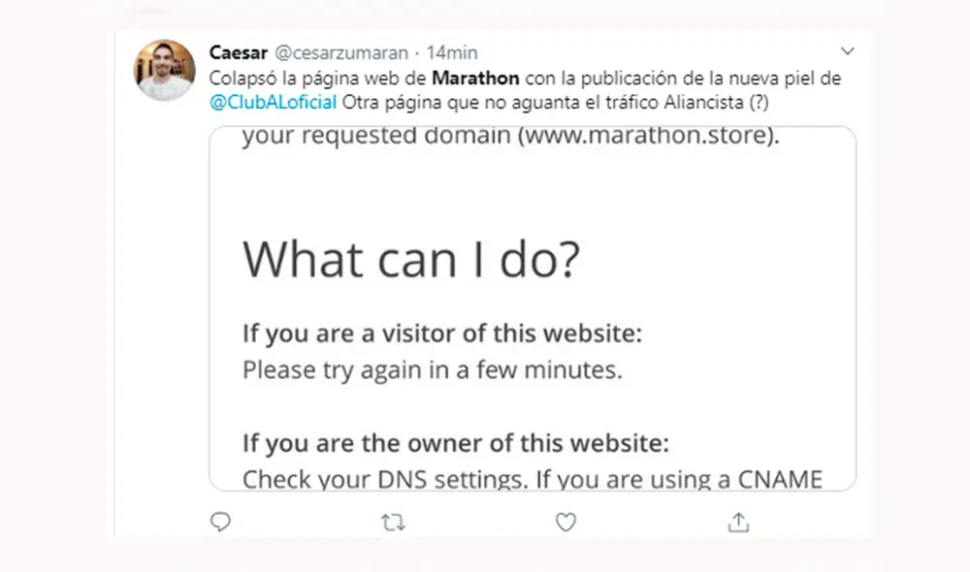Visit the @ClubALoficial mention
Viewport: 970px width, 572px height.
pos(274,102)
